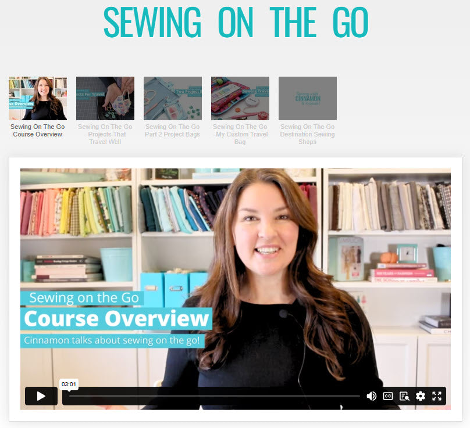Screen dimensions: 470x428
Task: Click the "Destination Sewing Shops" caption link
Action: pyautogui.click(x=308, y=134)
